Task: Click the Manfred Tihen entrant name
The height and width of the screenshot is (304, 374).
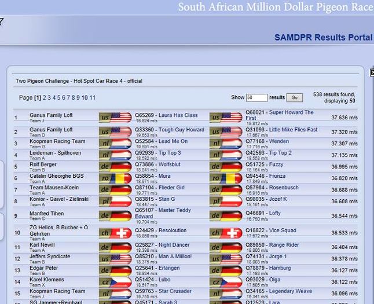Action: click(47, 214)
